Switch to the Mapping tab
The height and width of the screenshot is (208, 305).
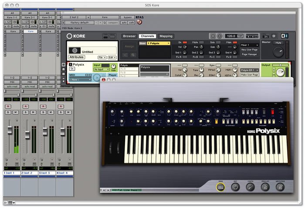tap(166, 36)
